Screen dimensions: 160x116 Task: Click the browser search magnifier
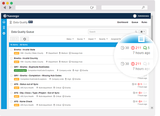(x=143, y=7)
